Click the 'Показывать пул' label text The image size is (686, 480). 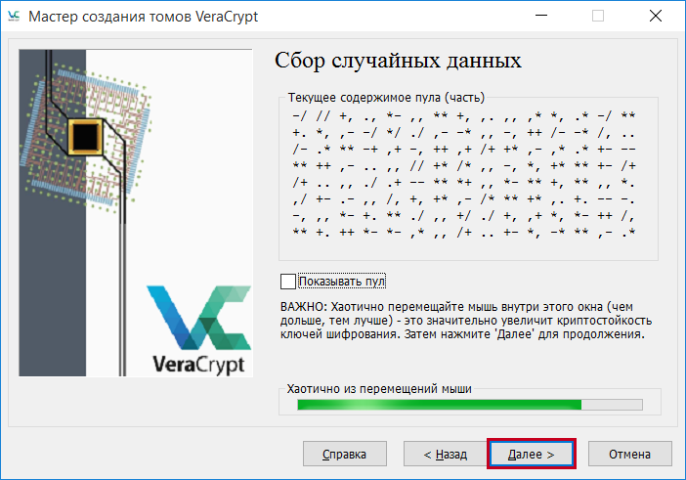[342, 283]
